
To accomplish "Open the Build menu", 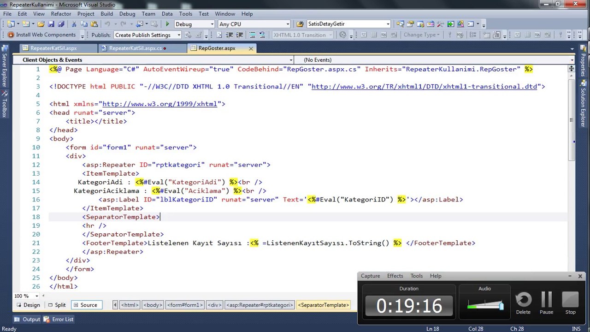I will point(106,14).
